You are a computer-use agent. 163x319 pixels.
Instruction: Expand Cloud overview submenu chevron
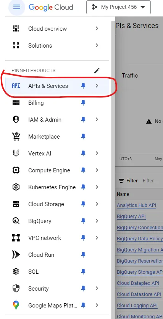(97, 28)
